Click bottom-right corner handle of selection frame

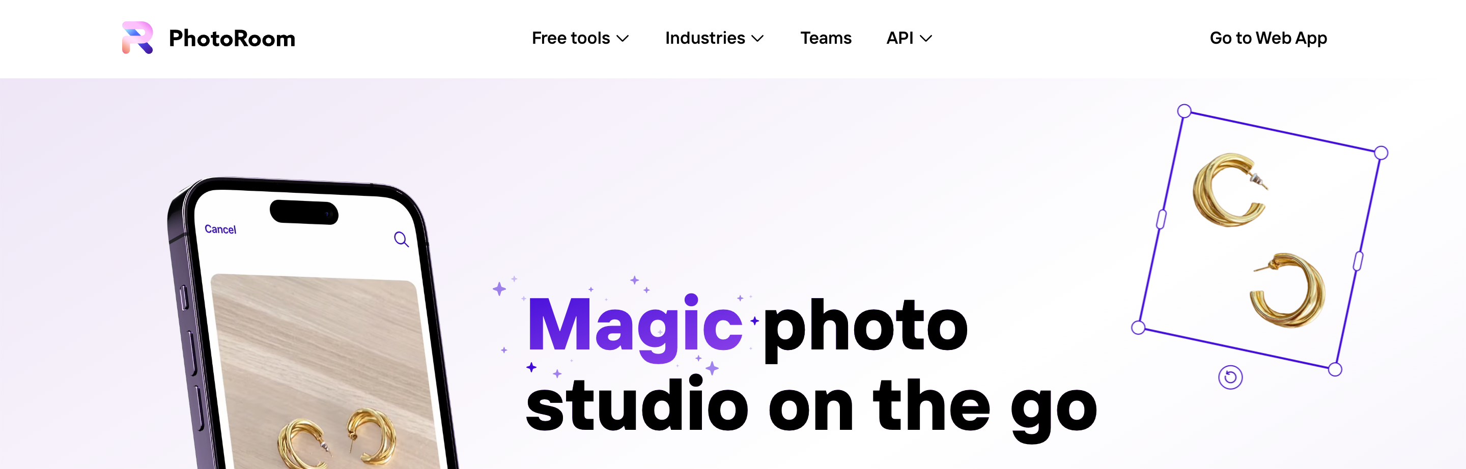(1335, 369)
